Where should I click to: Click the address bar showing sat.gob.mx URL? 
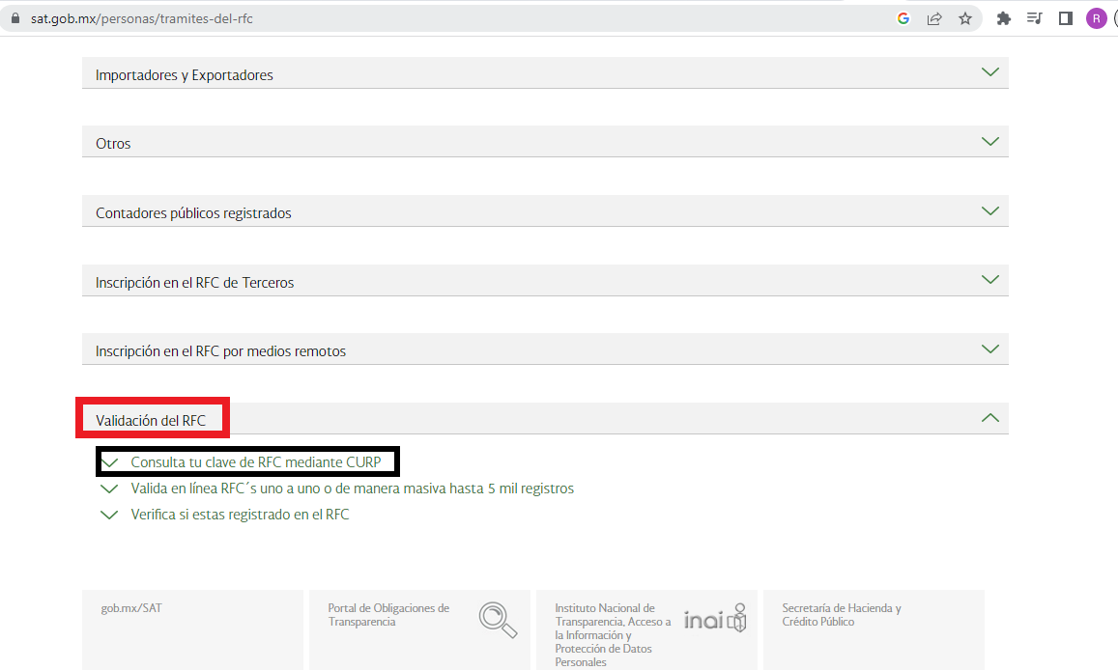[x=138, y=15]
